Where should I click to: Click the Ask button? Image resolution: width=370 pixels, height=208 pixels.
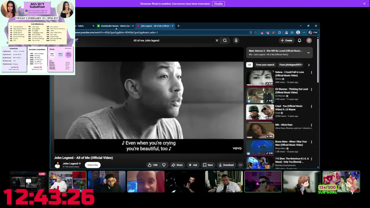point(193,165)
